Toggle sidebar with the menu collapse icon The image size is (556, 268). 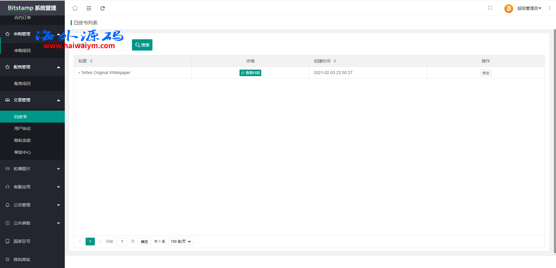(x=89, y=8)
